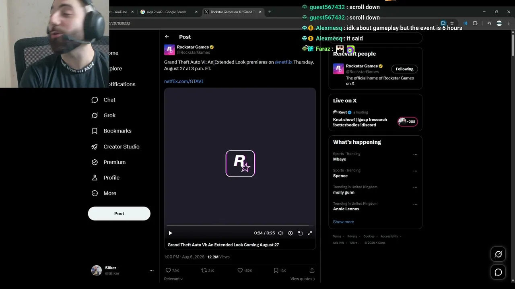Click the Grok logo icon in sidebar
The width and height of the screenshot is (515, 289).
[95, 115]
